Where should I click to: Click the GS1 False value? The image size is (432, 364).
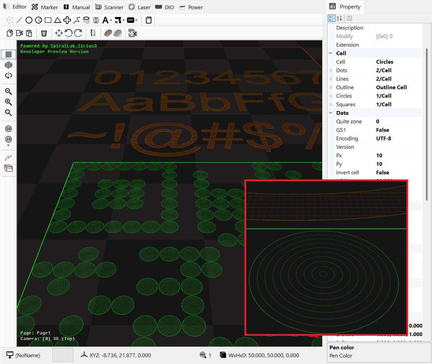pyautogui.click(x=383, y=130)
